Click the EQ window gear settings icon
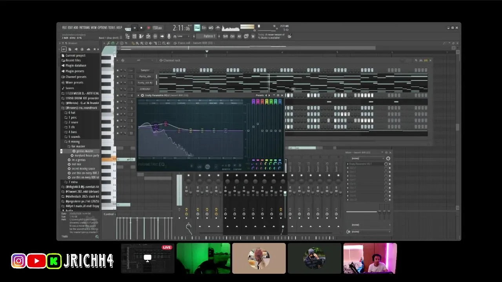 point(142,95)
